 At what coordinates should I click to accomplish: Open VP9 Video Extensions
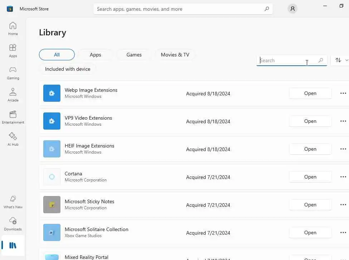tap(310, 121)
